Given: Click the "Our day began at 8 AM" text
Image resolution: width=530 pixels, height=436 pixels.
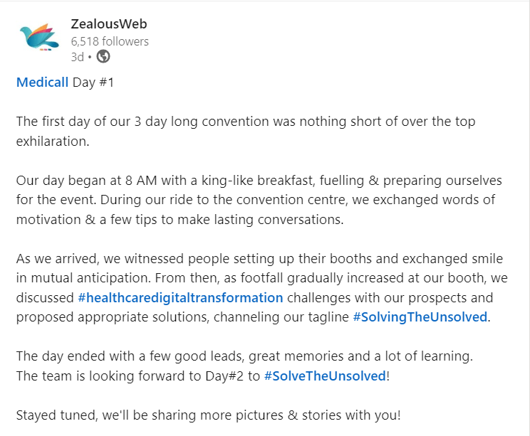Looking at the screenshot, I should (82, 180).
